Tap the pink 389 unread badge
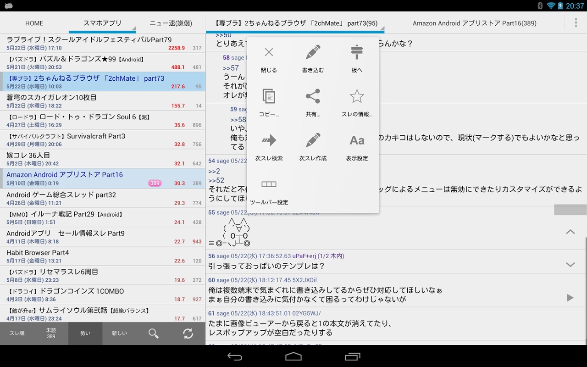Viewport: 587px width, 367px height. [155, 183]
